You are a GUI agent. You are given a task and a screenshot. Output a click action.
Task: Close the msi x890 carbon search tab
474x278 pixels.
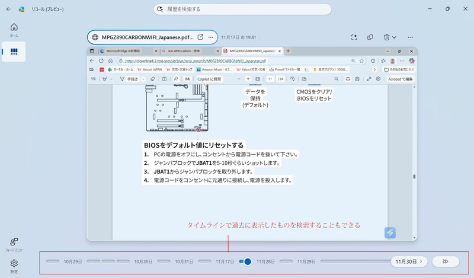coord(217,51)
